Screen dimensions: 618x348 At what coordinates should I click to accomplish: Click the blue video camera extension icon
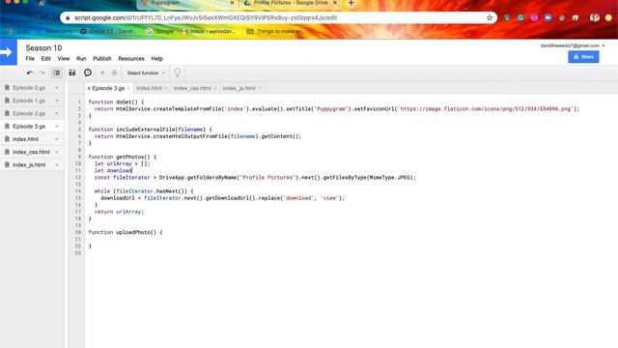coord(548,17)
